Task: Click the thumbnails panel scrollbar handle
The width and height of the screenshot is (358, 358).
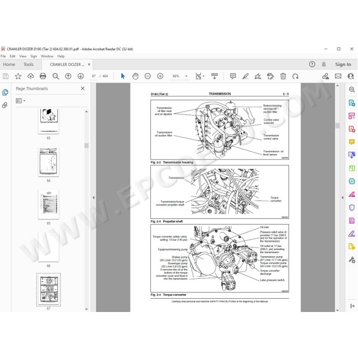Action: click(86, 145)
